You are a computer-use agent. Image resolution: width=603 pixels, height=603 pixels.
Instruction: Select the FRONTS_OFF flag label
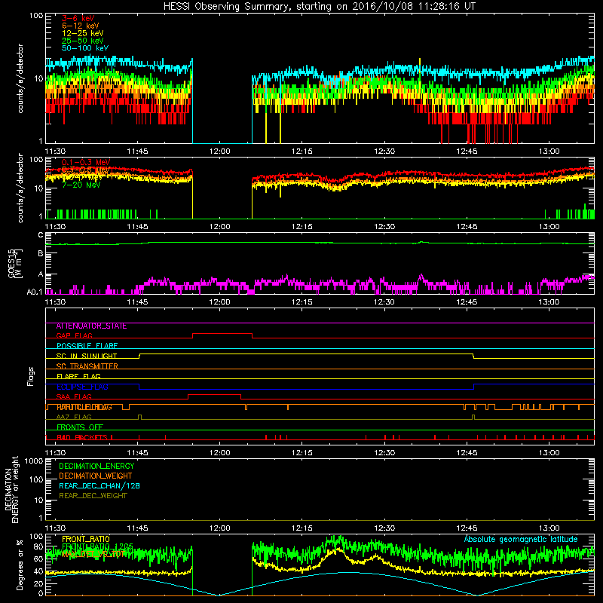(x=80, y=427)
